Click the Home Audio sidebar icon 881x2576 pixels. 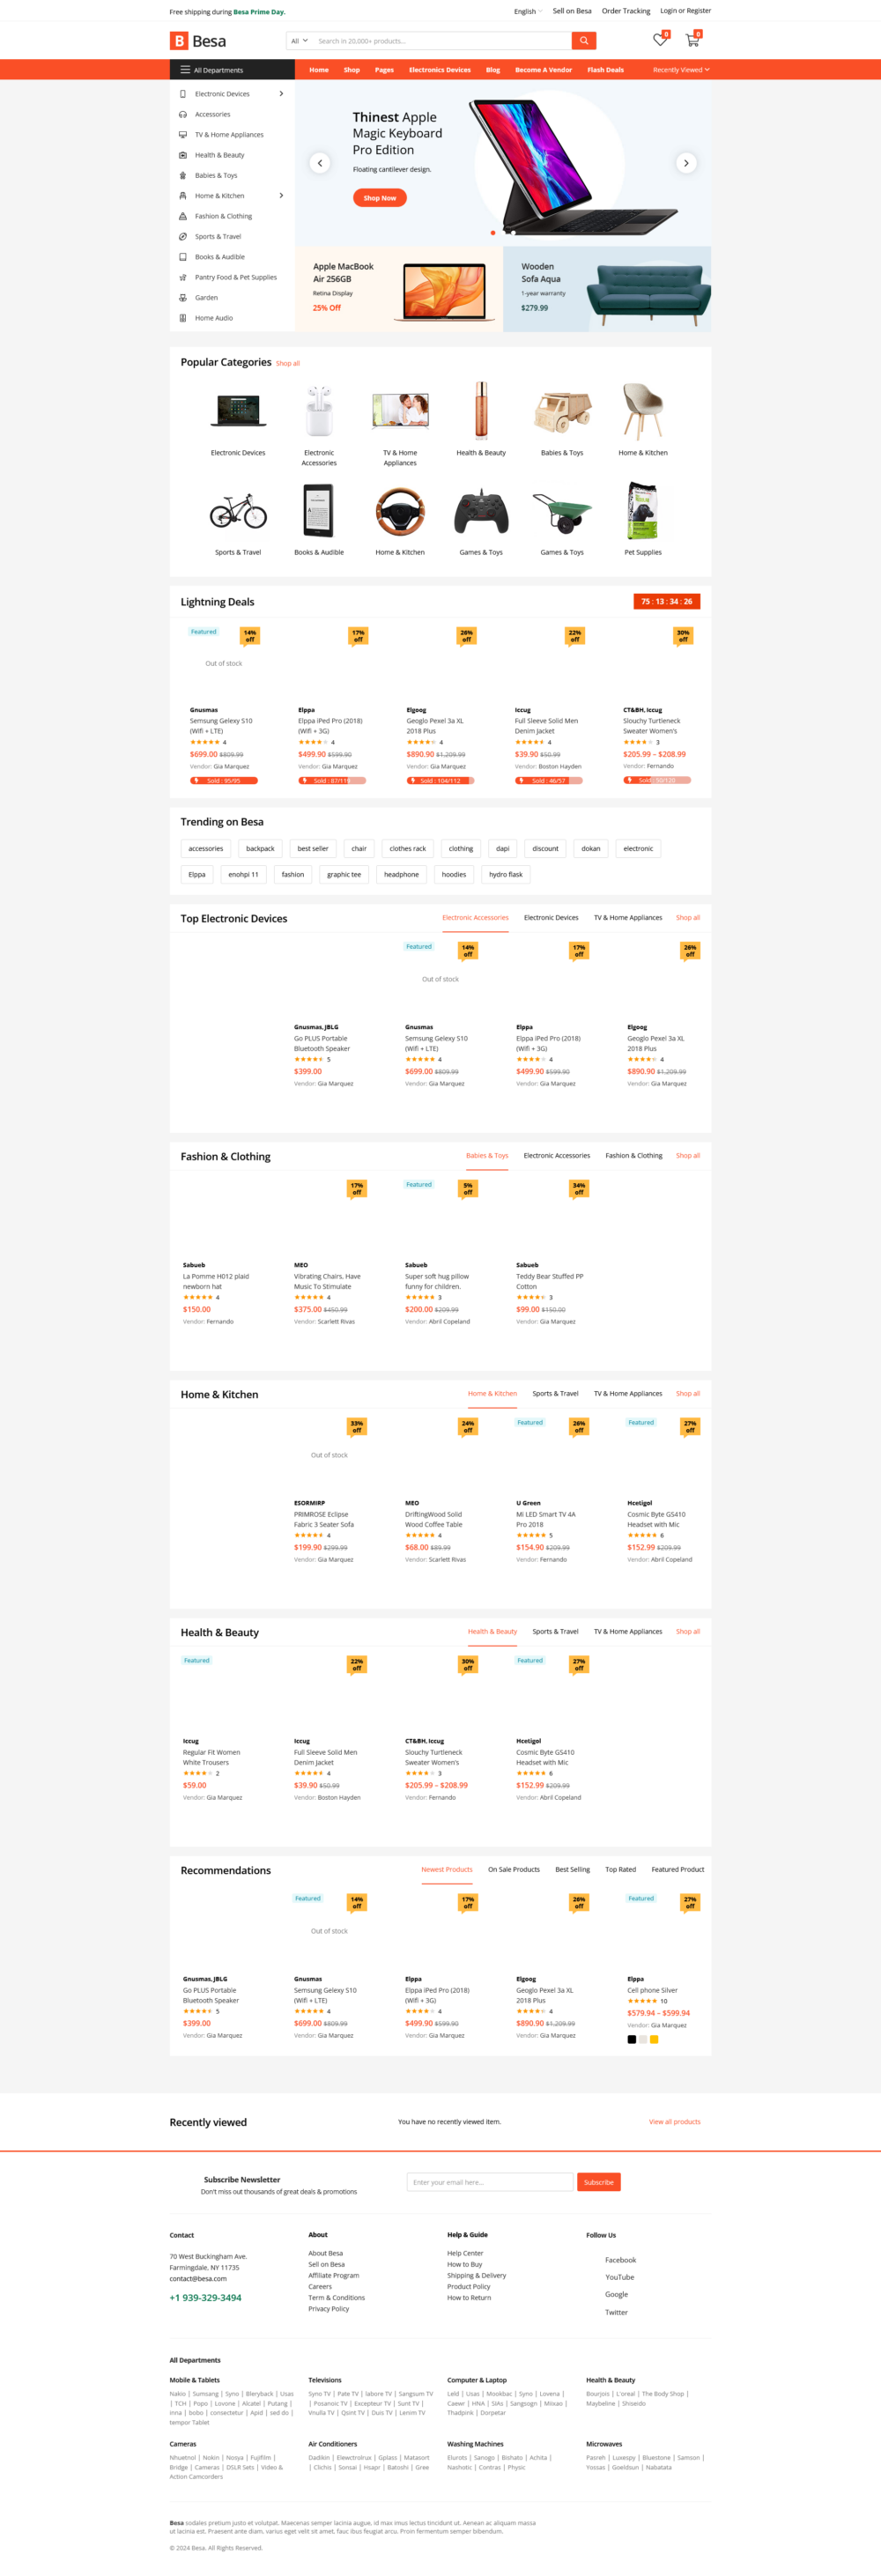pyautogui.click(x=183, y=318)
